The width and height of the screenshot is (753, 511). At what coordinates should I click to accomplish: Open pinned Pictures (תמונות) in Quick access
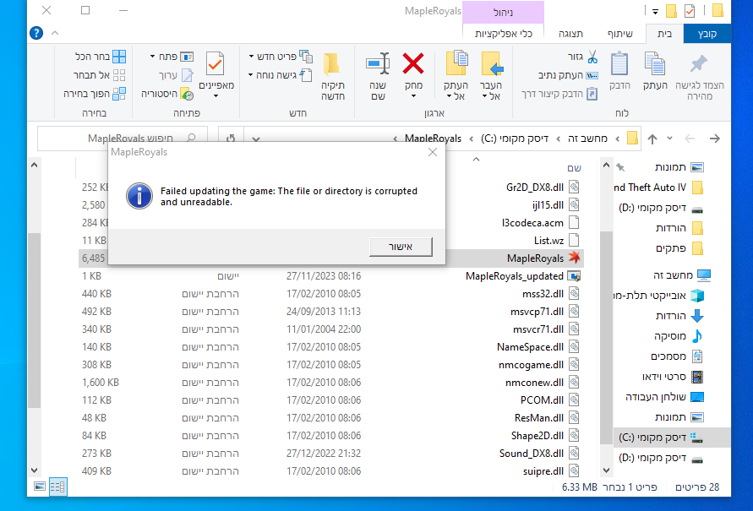pyautogui.click(x=670, y=167)
